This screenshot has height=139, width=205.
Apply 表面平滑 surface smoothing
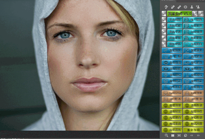tap(175, 32)
